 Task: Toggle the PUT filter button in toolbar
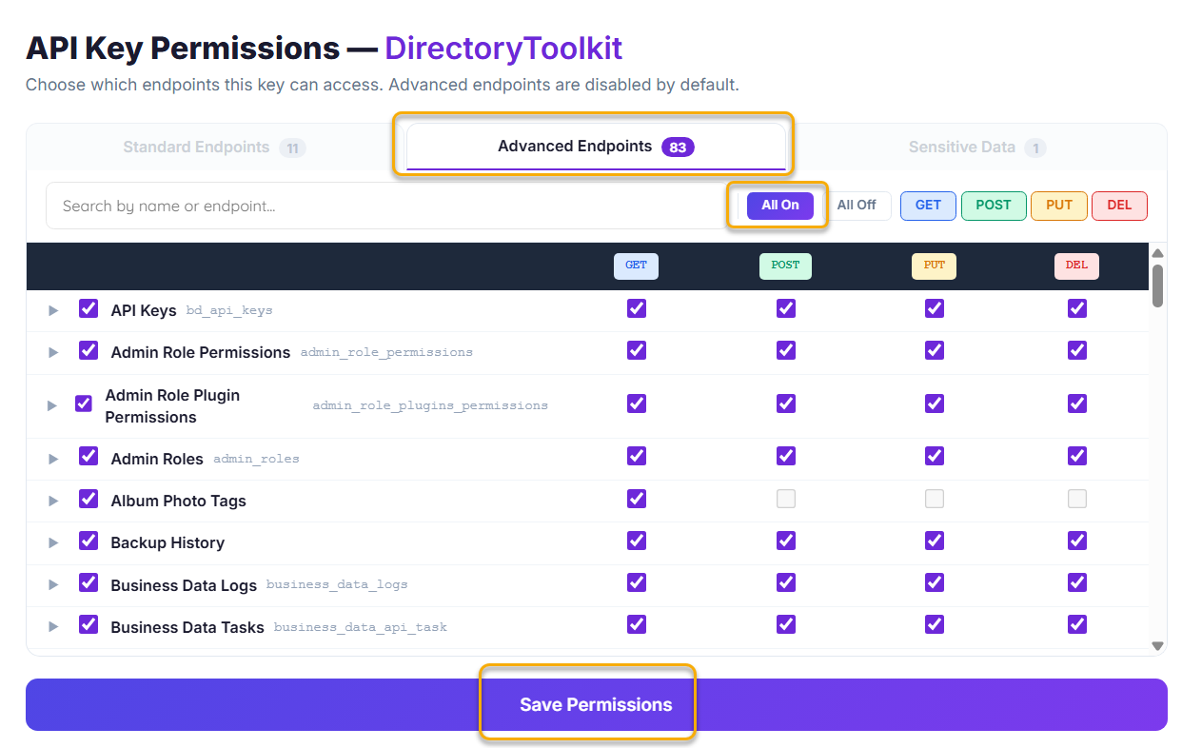click(x=1059, y=206)
